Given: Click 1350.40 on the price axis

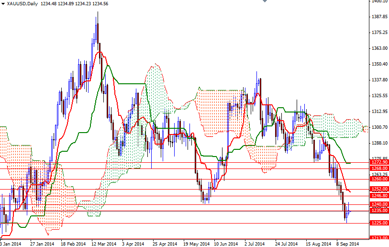Looking at the screenshot, I should point(379,64).
